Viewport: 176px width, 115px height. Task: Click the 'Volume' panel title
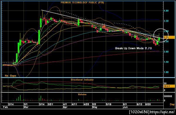[82, 94]
